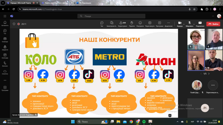The height and width of the screenshot is (125, 223).
Task: Click View all participants (Переглянути в...)
Action: tap(213, 87)
